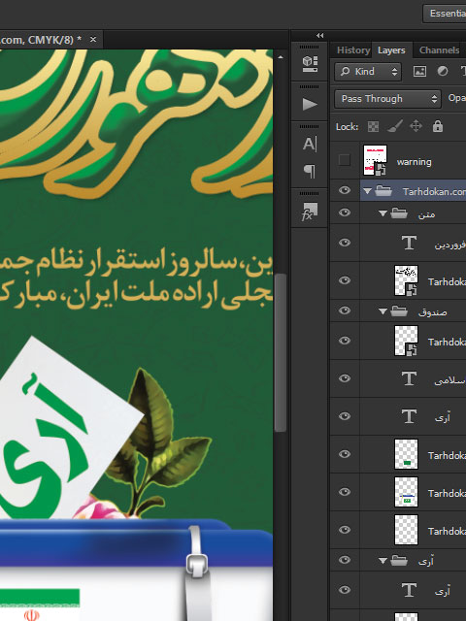Click T icon of آری layer below اسلامی

[409, 416]
